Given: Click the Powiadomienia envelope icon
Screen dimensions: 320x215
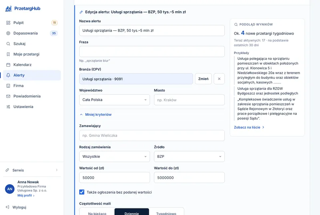Looking at the screenshot, I should [x=8, y=96].
